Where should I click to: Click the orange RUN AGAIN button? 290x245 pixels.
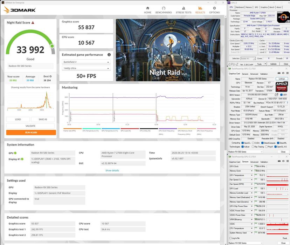coord(31,132)
